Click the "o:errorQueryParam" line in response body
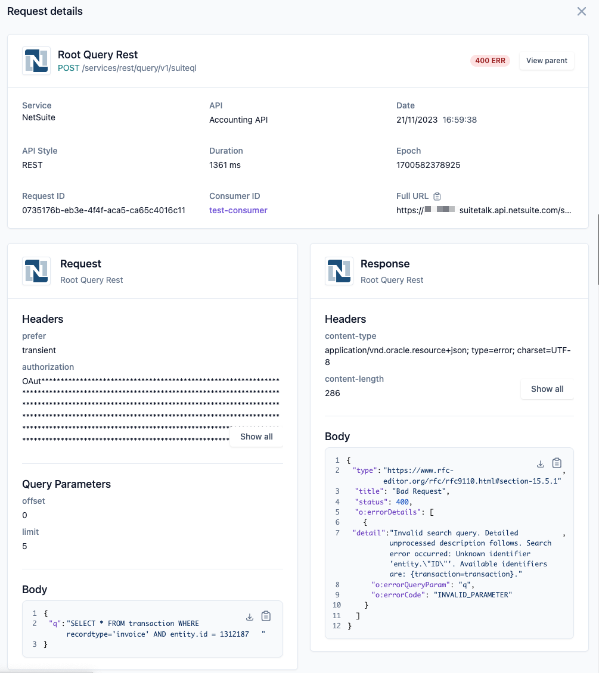Image resolution: width=599 pixels, height=673 pixels. [423, 585]
